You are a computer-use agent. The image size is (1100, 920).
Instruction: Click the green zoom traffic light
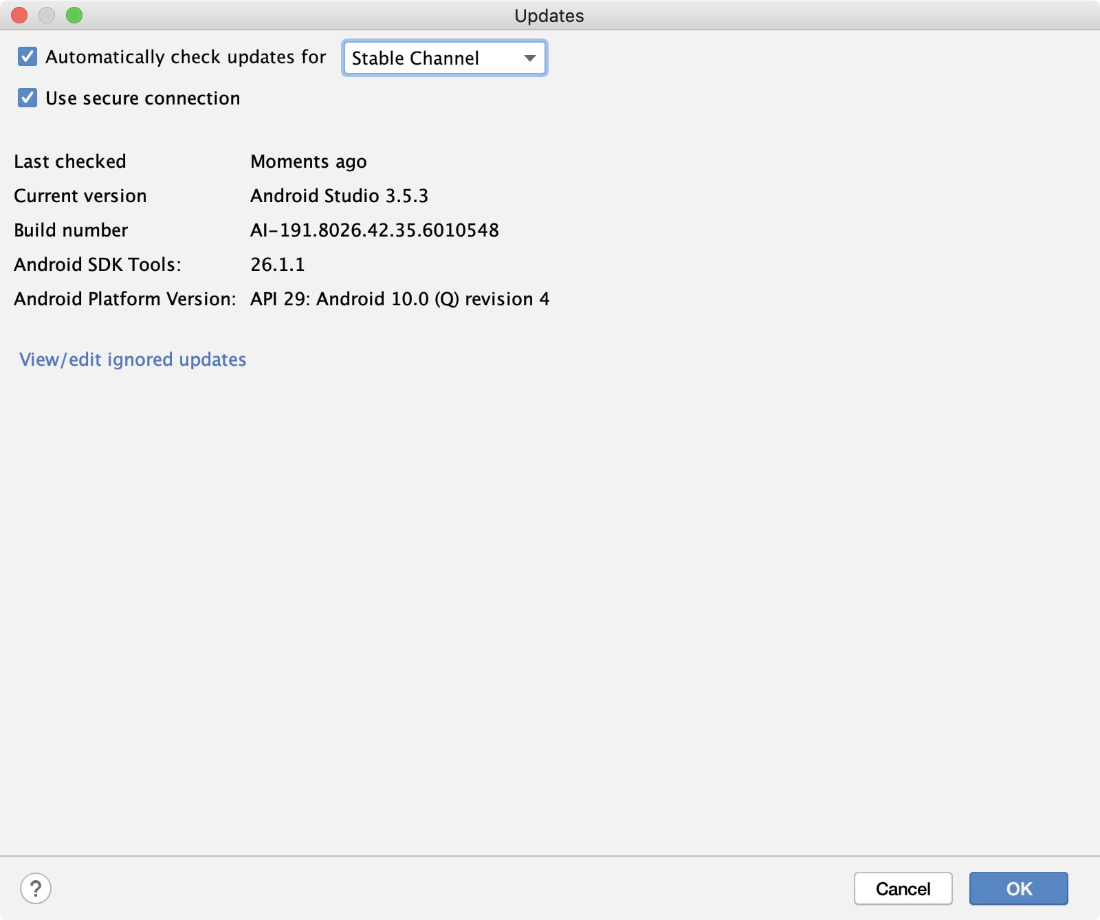click(74, 15)
